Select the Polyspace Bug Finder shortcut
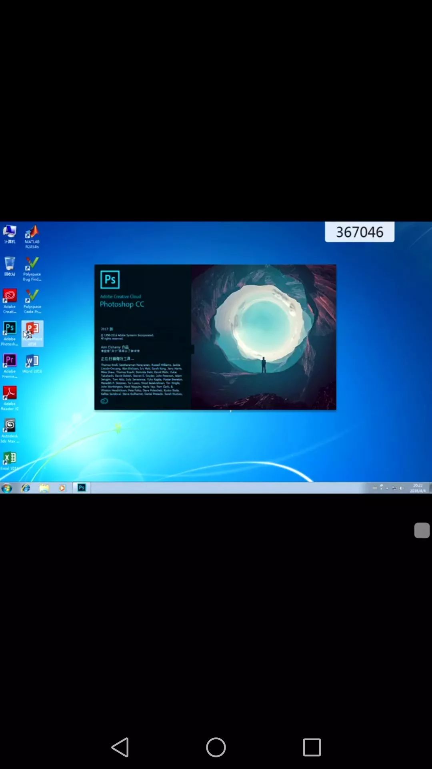The image size is (432, 769). [32, 269]
